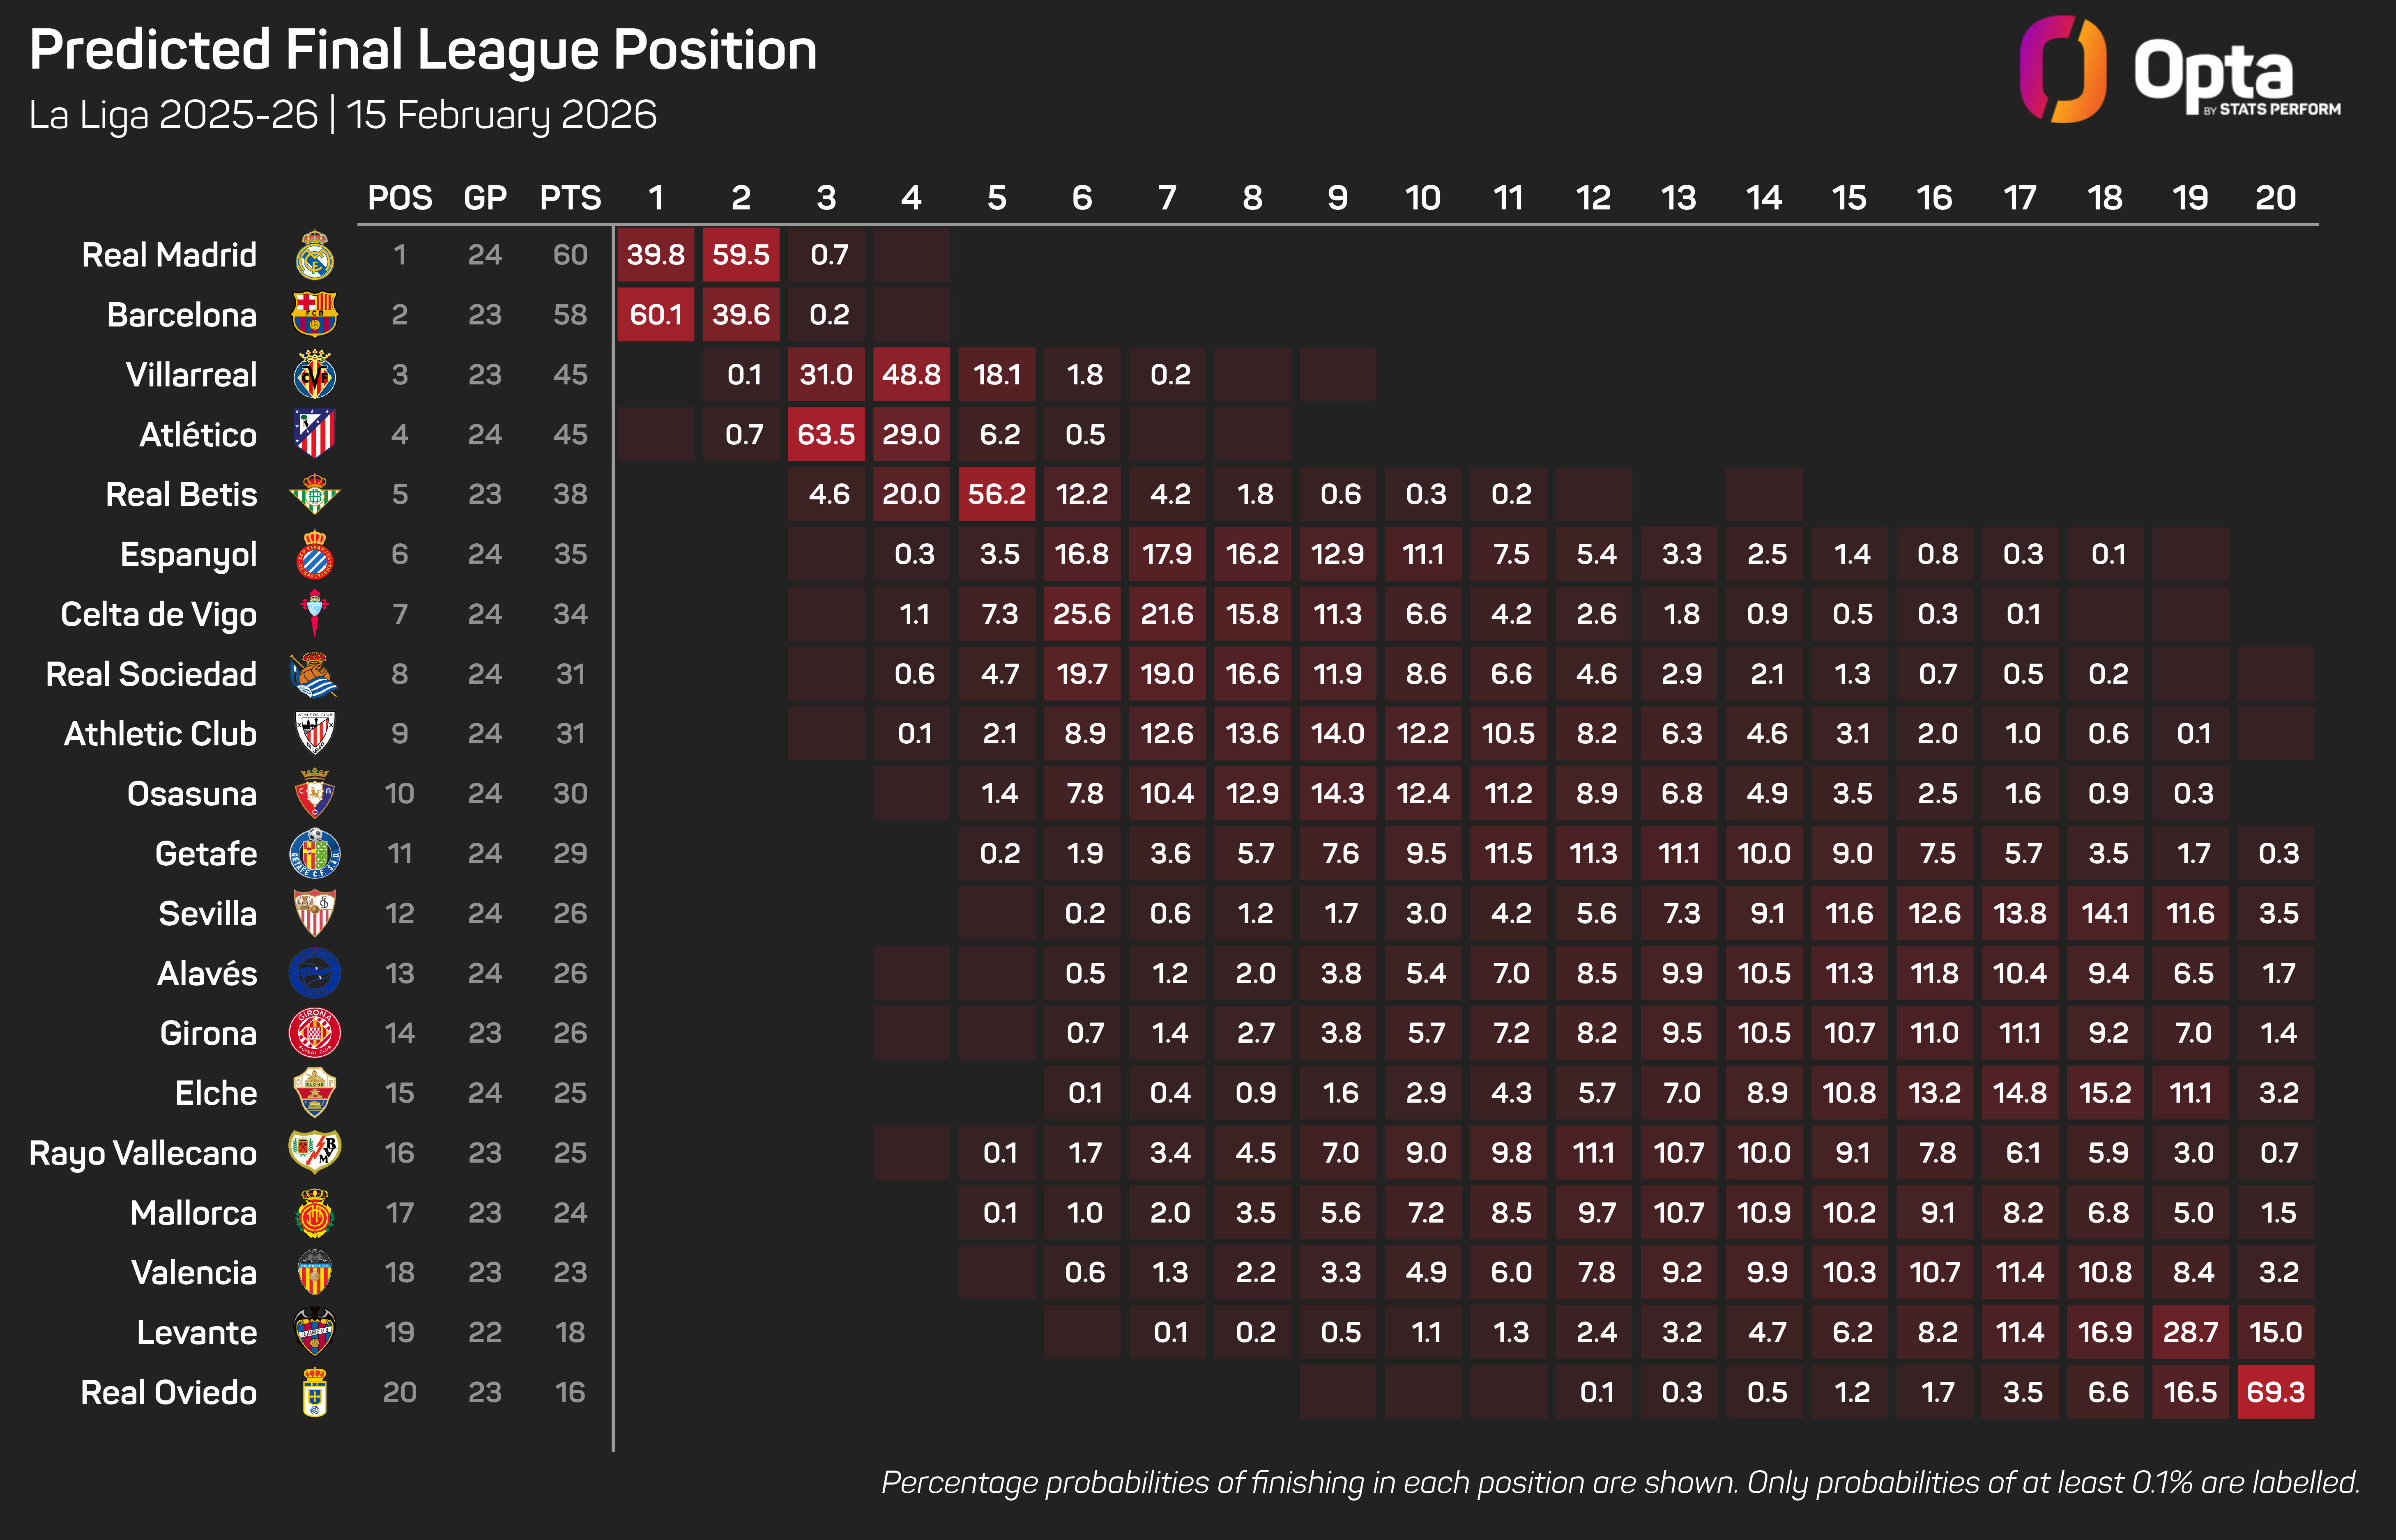
Task: Click the GP column header
Action: point(485,198)
